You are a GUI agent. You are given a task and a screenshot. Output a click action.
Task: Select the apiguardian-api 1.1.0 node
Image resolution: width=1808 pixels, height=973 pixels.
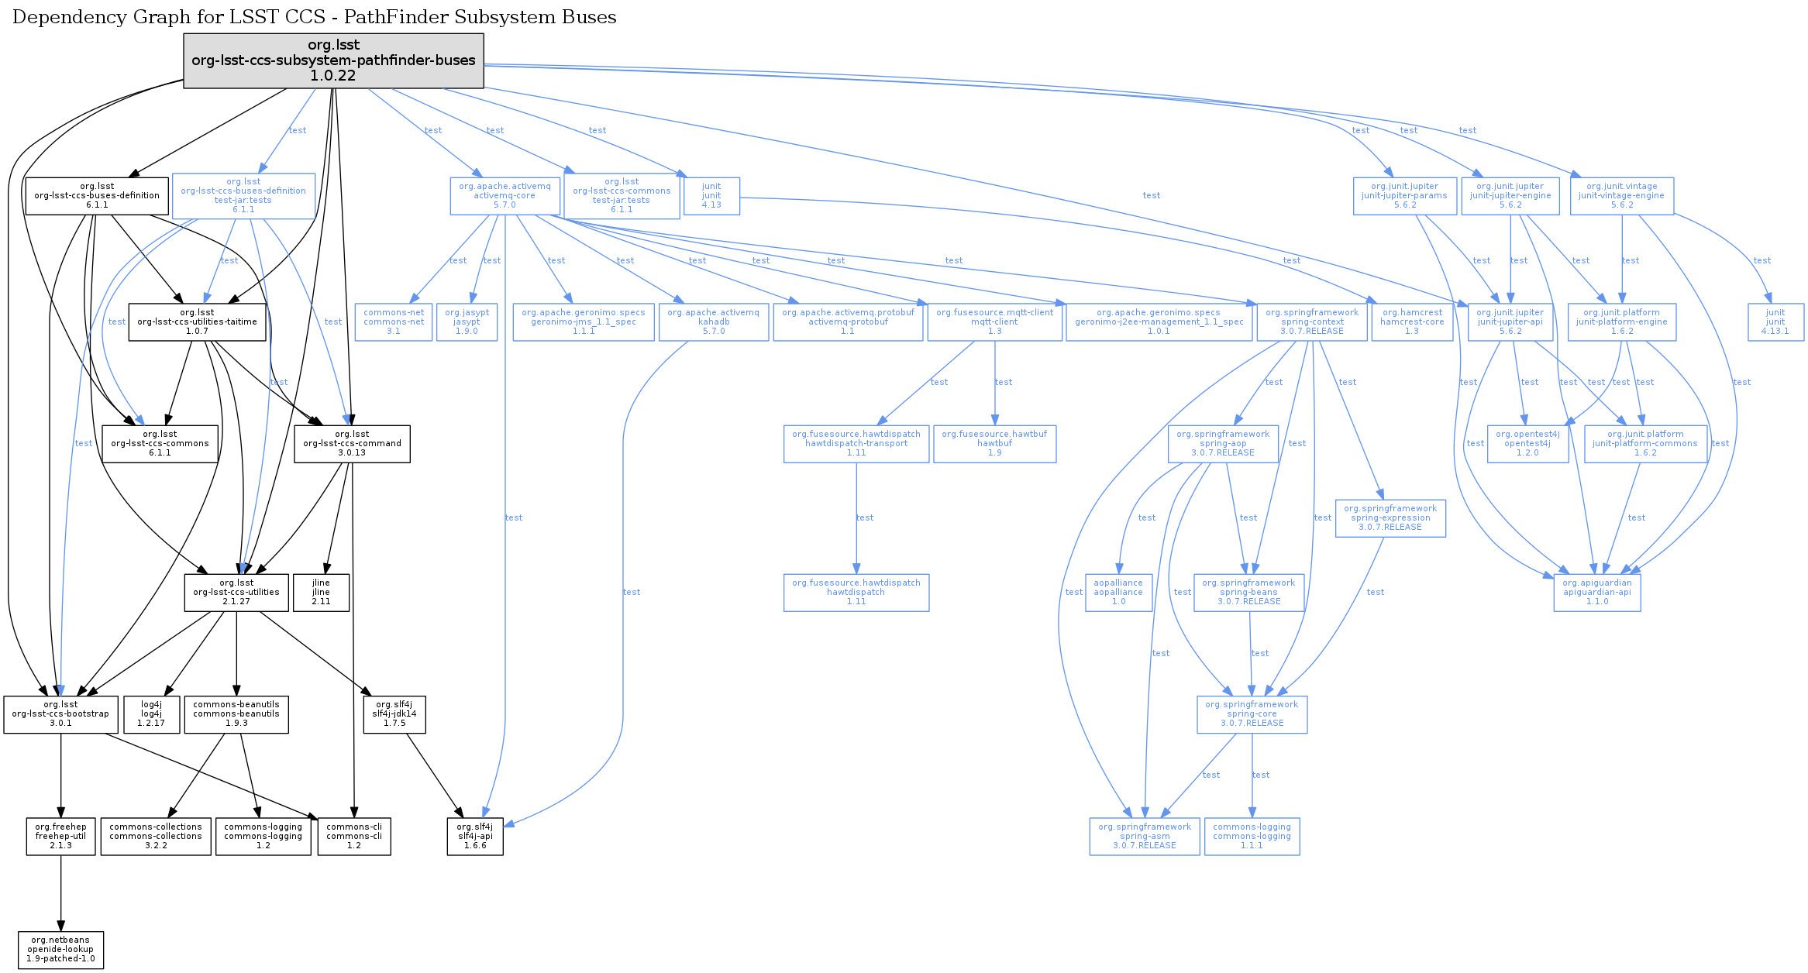coord(1596,592)
